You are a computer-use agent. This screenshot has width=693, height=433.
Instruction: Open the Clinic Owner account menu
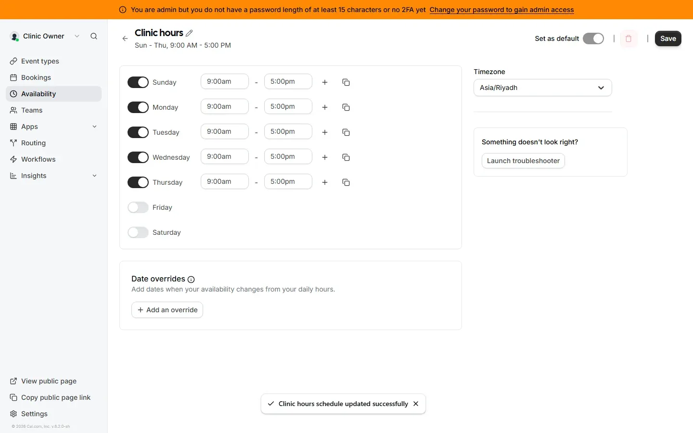(x=44, y=36)
